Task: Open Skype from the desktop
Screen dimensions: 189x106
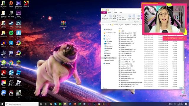Action: pos(11,44)
